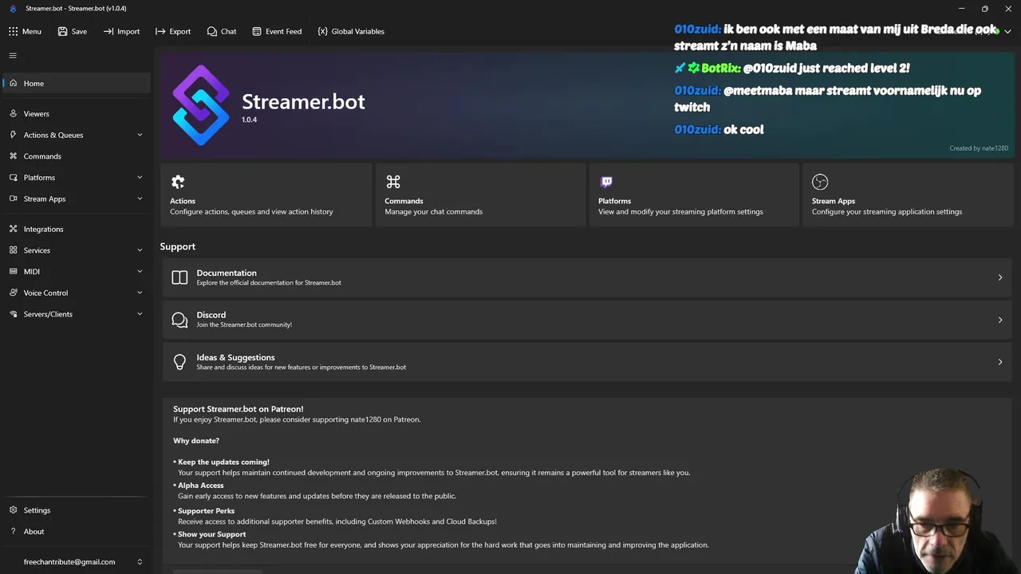Click the Documentation book icon
The width and height of the screenshot is (1021, 574).
click(x=179, y=277)
